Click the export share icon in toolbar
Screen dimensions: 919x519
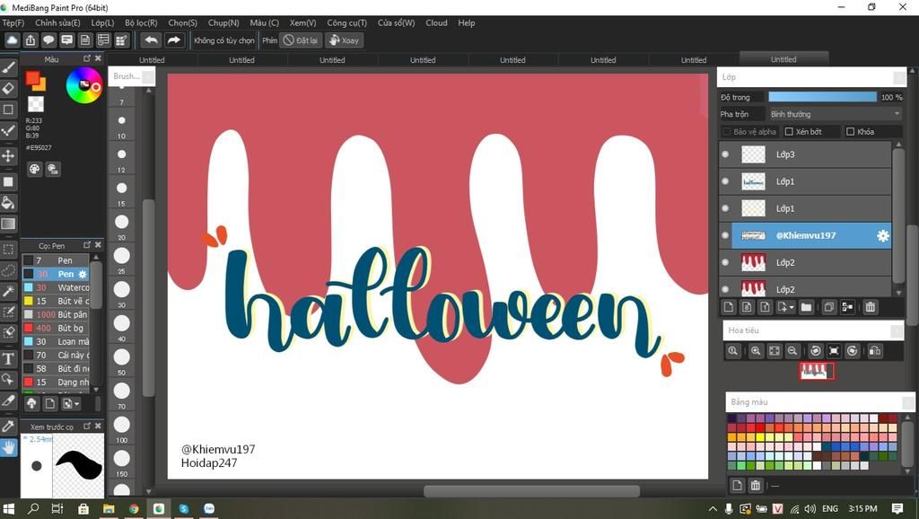pyautogui.click(x=31, y=40)
